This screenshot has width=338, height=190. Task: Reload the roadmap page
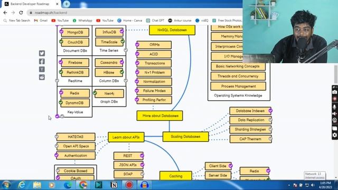coord(21,13)
